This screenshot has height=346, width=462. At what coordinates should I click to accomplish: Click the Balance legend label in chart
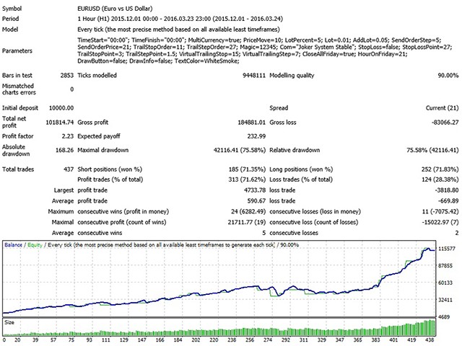[x=13, y=245]
